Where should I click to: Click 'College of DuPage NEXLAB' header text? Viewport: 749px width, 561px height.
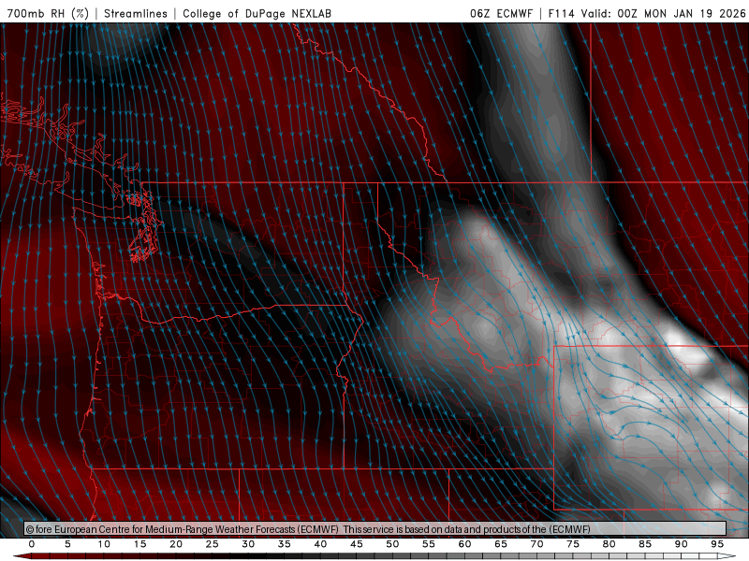click(257, 13)
